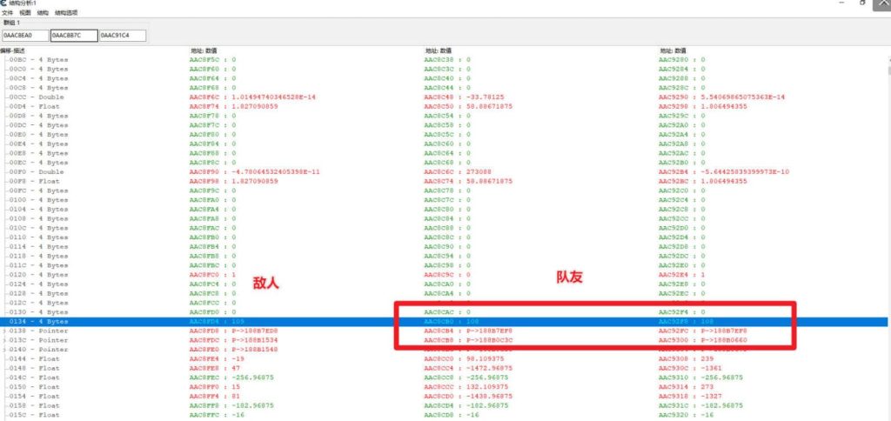Screen dimensions: 891x421
Task: Click the first 地址: 数值 column header
Action: click(204, 50)
